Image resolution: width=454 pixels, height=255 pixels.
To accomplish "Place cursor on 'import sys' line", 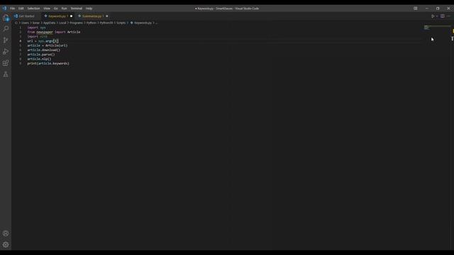I will [x=36, y=28].
